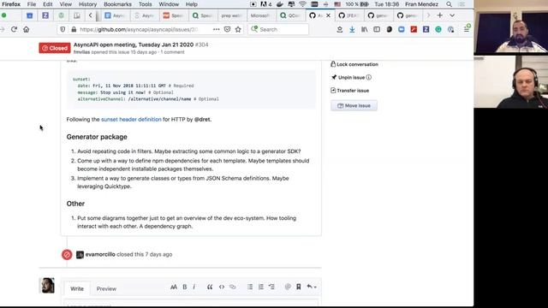The width and height of the screenshot is (548, 308).
Task: Click the red Closed status badge
Action: [55, 48]
